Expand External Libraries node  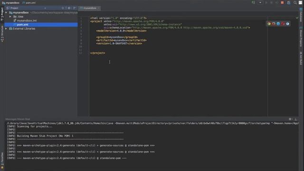6,28
